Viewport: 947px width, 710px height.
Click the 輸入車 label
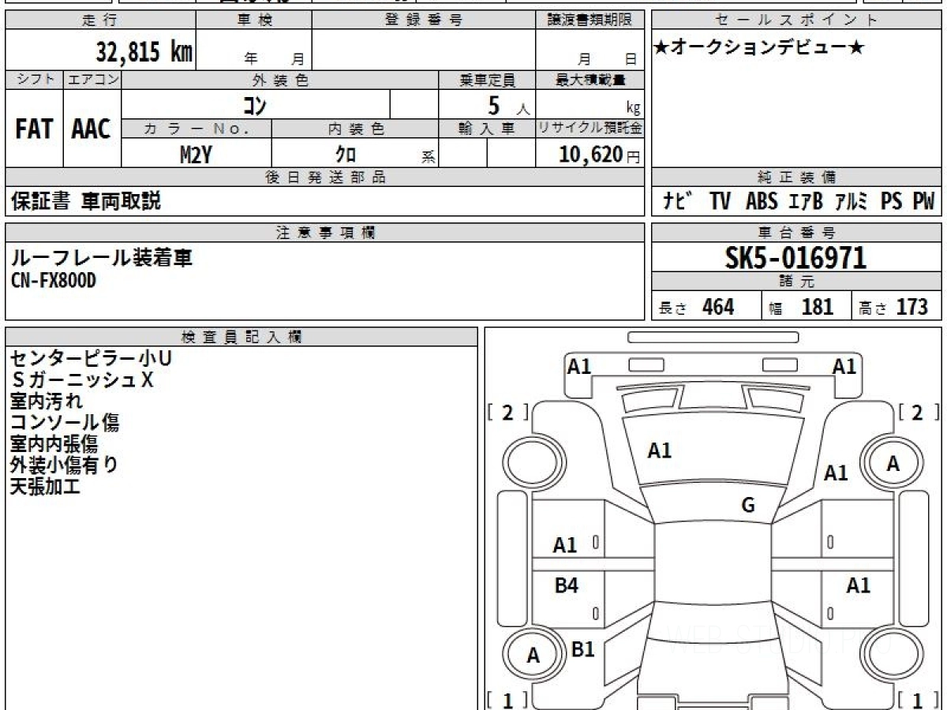tap(488, 129)
